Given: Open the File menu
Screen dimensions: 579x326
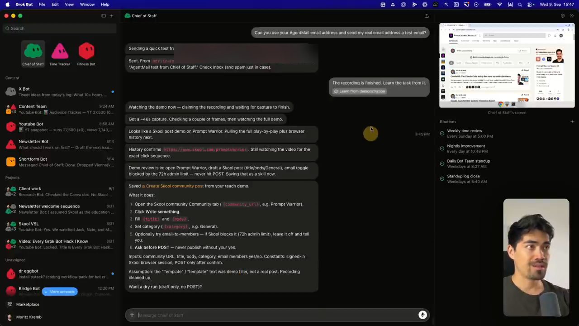Looking at the screenshot, I should coord(42,5).
